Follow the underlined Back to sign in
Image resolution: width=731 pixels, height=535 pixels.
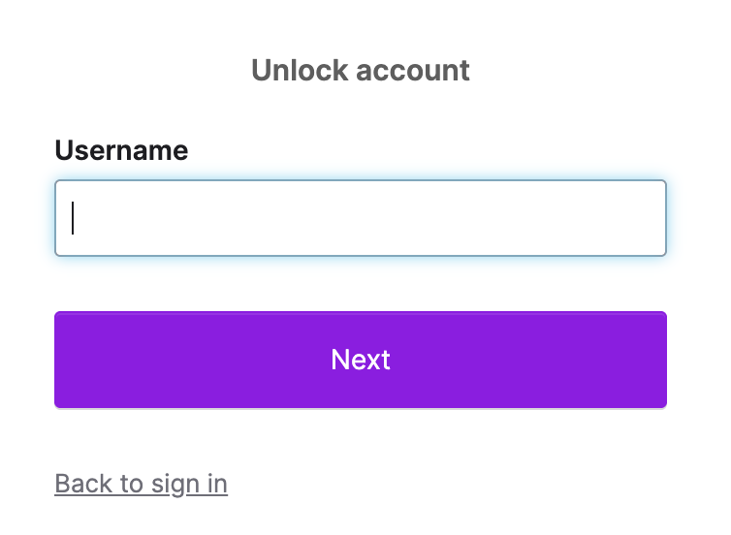click(x=141, y=483)
